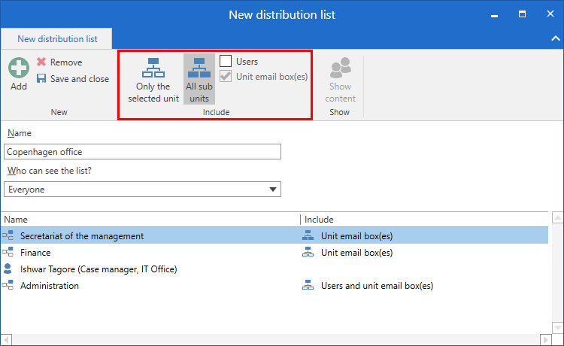Select Secretariat of the management row

[150, 236]
